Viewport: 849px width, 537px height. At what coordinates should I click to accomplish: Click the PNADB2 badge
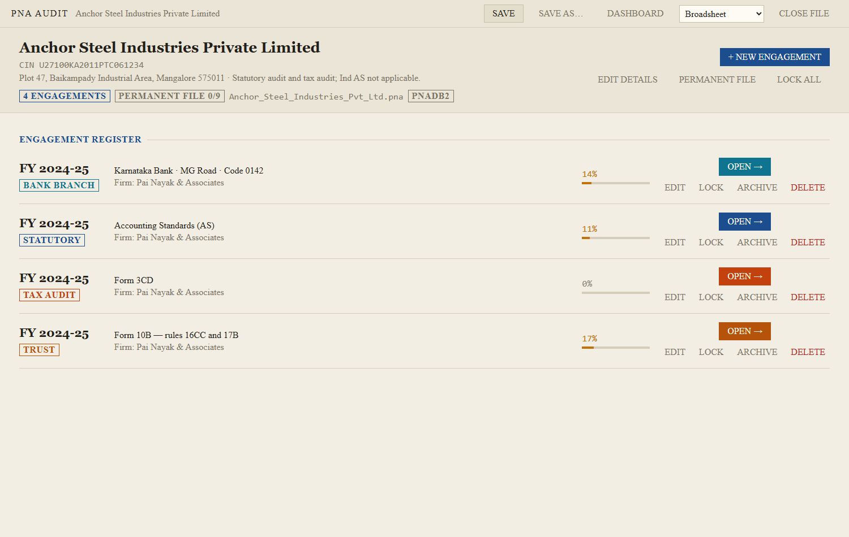pos(431,96)
